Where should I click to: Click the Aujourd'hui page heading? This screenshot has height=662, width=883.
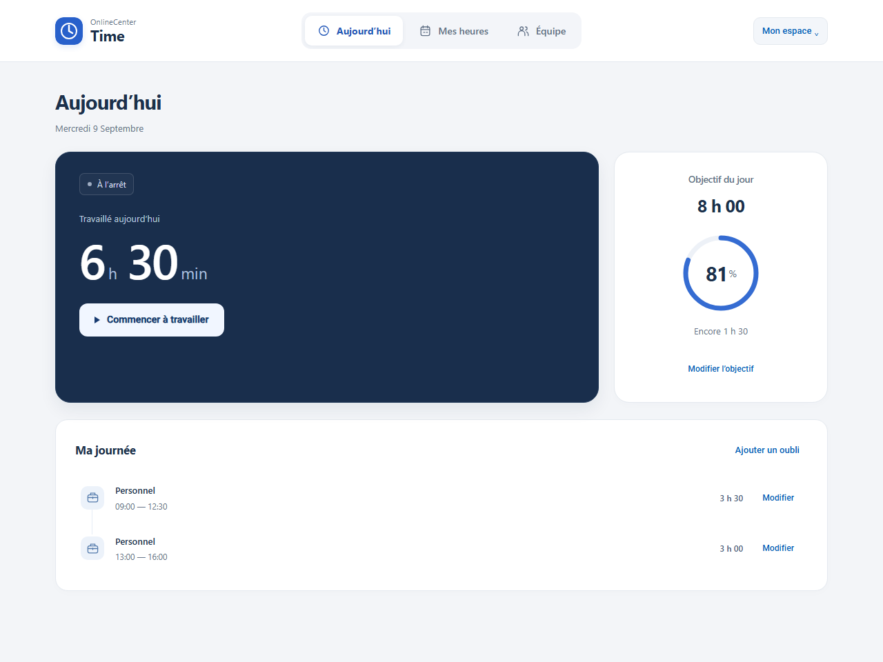(108, 103)
